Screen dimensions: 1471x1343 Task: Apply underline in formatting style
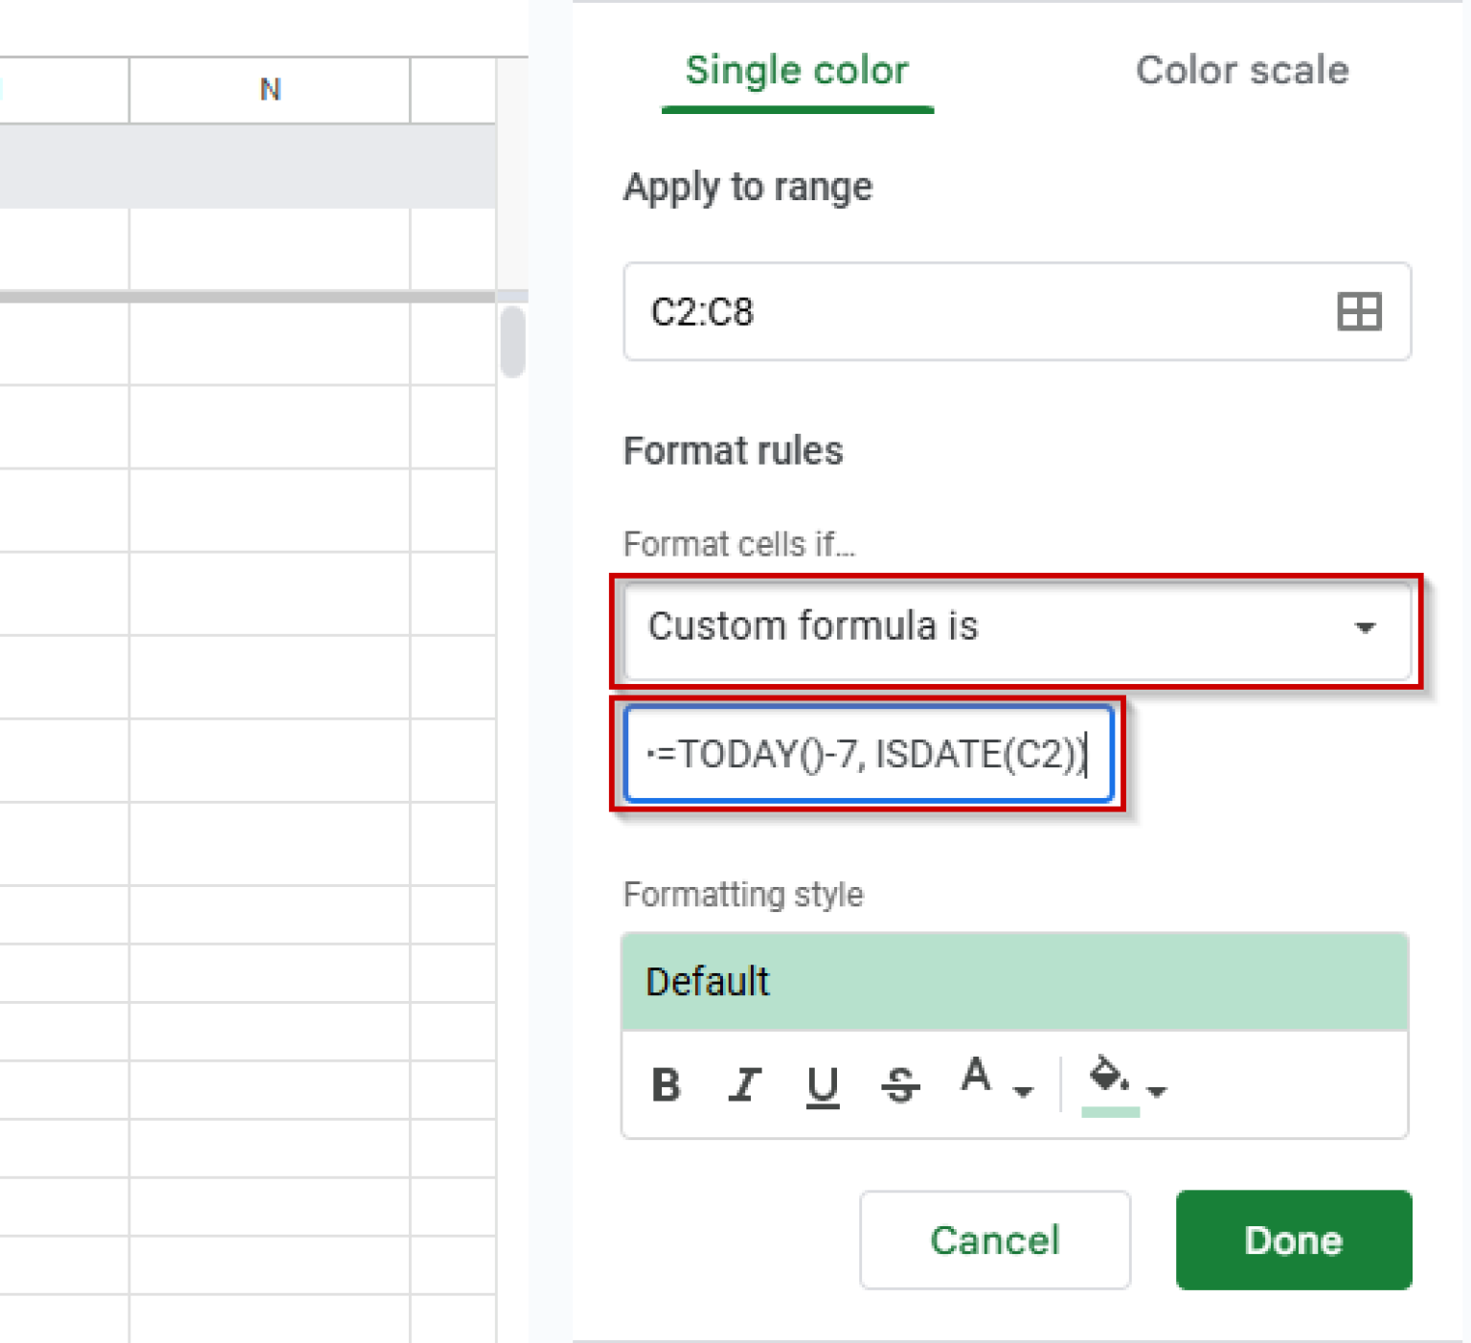coord(823,1084)
